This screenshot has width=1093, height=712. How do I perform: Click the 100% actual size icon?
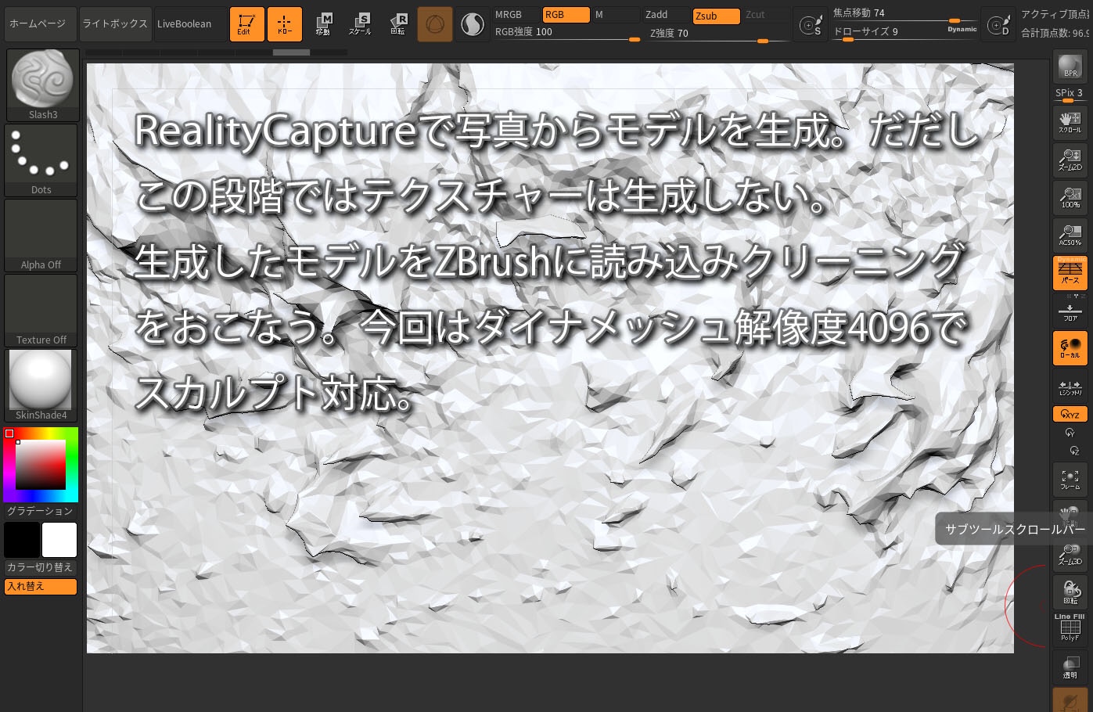[x=1070, y=197]
